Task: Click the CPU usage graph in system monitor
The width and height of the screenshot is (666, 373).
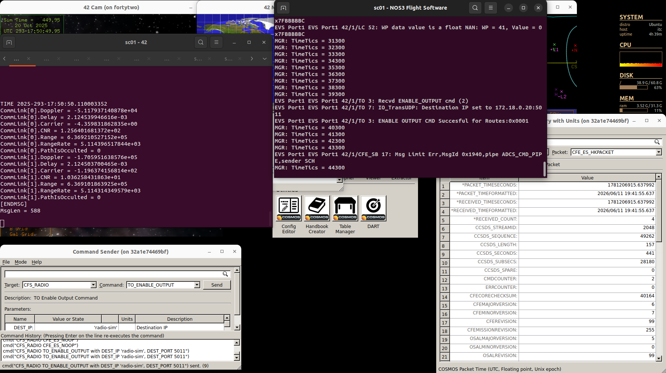Action: coord(641,59)
